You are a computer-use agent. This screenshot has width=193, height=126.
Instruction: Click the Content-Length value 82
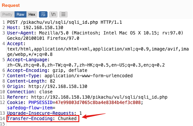[53, 81]
